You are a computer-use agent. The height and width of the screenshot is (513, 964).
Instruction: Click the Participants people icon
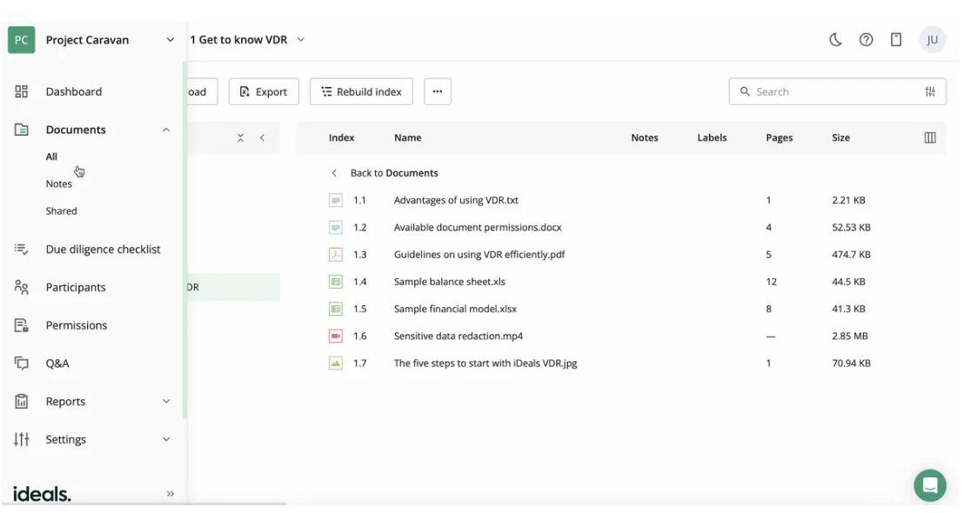tap(22, 288)
